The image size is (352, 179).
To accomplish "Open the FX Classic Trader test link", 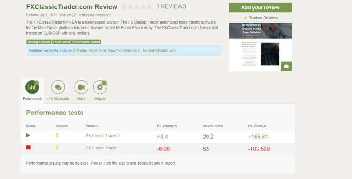I will [x=101, y=148].
